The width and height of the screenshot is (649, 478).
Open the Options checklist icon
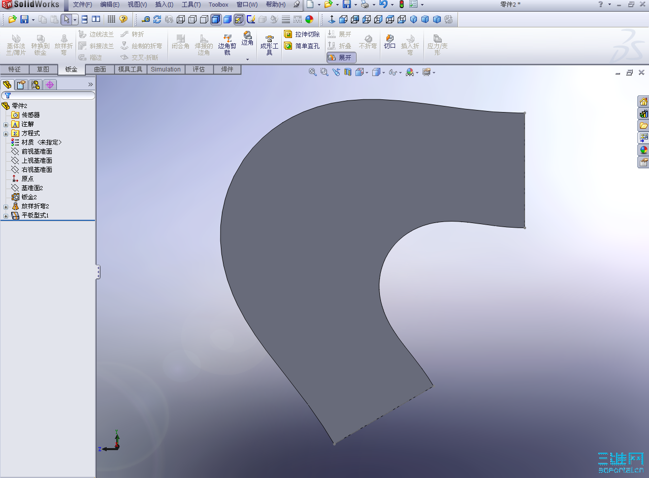[x=413, y=4]
